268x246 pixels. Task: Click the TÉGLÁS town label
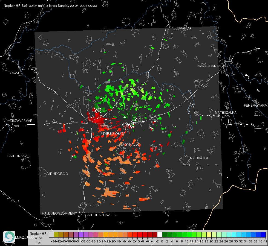point(92,205)
